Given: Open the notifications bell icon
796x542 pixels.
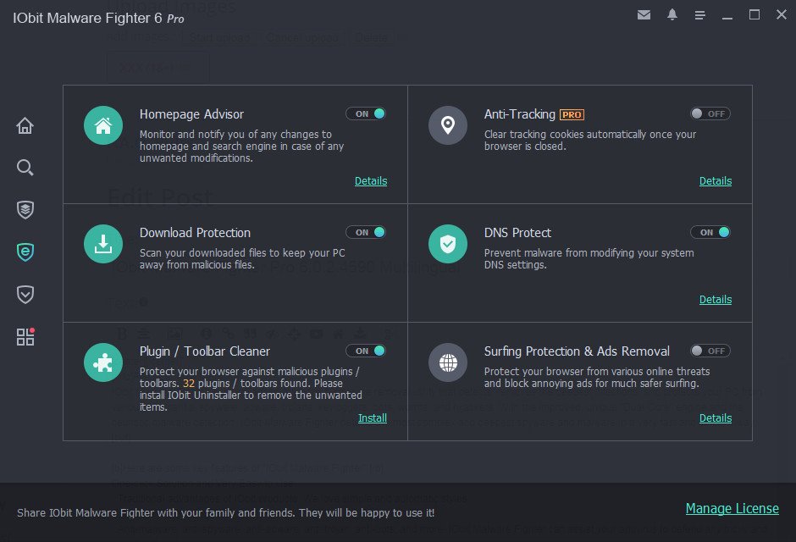Looking at the screenshot, I should coord(672,15).
